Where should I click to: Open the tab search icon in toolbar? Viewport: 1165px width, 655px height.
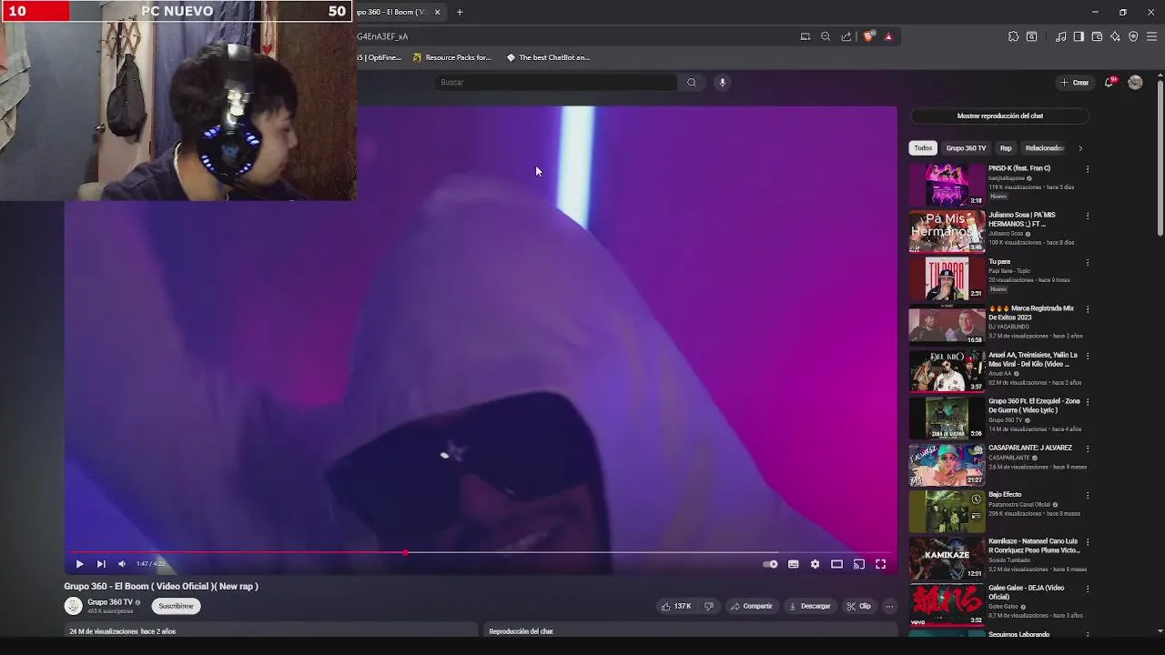click(1031, 36)
